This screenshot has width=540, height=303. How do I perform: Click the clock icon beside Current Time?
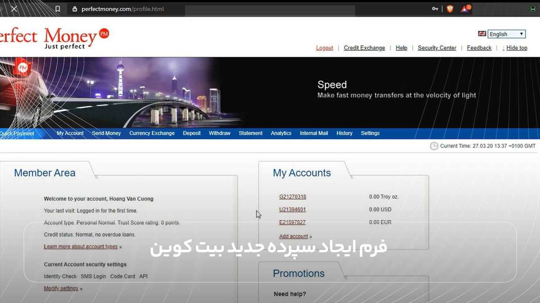(434, 146)
